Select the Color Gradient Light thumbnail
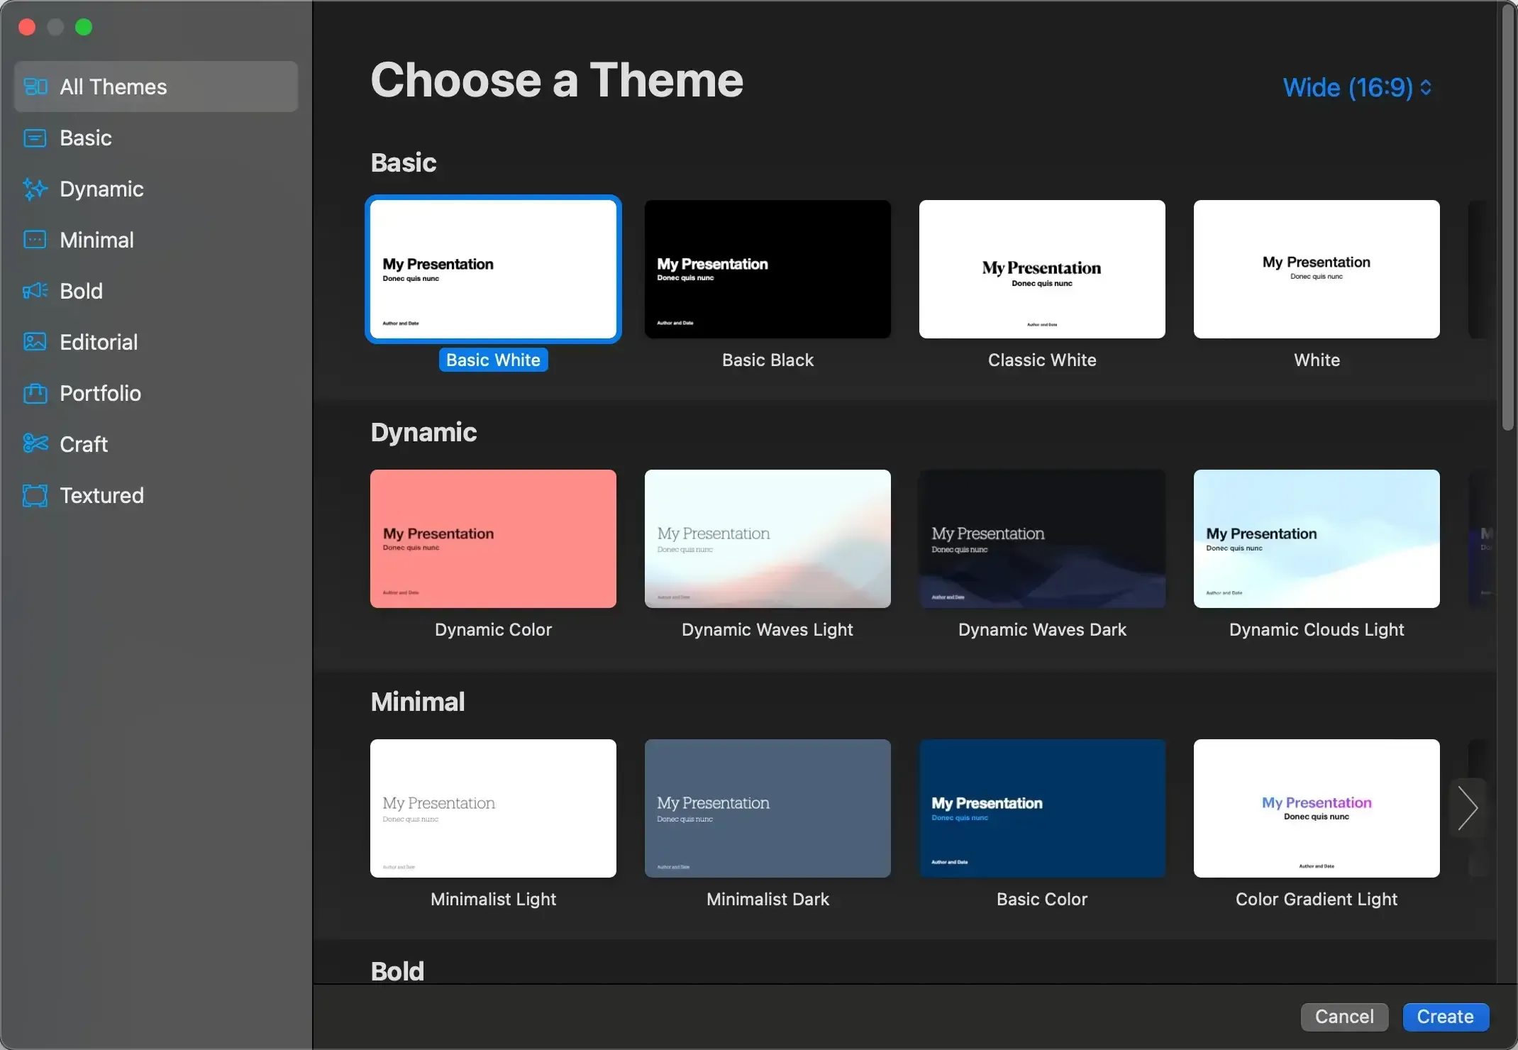The image size is (1518, 1050). tap(1317, 808)
